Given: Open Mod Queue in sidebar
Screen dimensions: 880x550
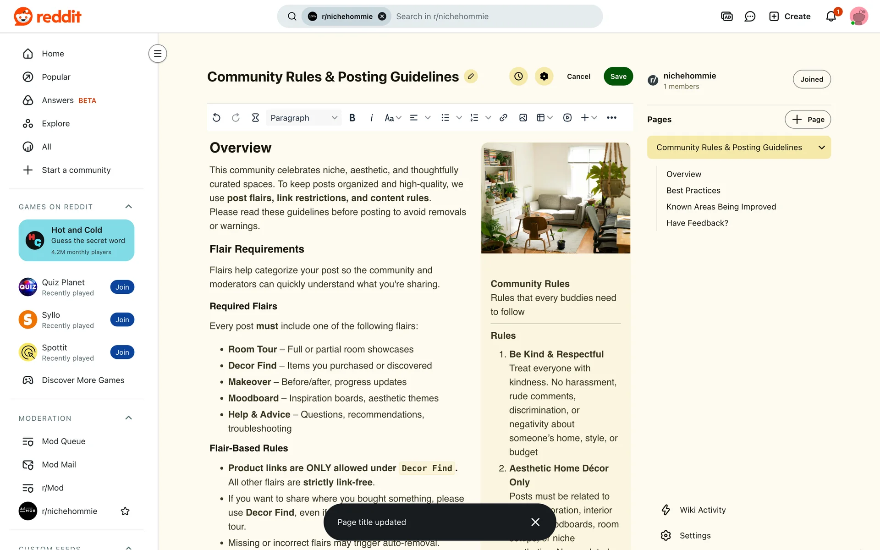Looking at the screenshot, I should pyautogui.click(x=63, y=441).
